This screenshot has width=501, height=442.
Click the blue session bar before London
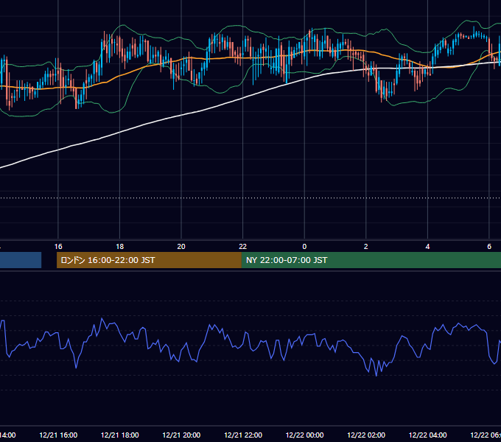tap(21, 260)
